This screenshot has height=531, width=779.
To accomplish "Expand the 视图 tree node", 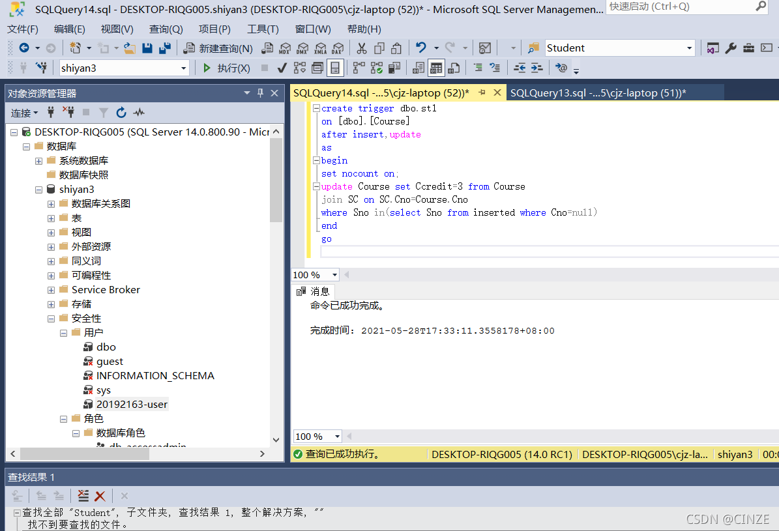I will pyautogui.click(x=51, y=233).
